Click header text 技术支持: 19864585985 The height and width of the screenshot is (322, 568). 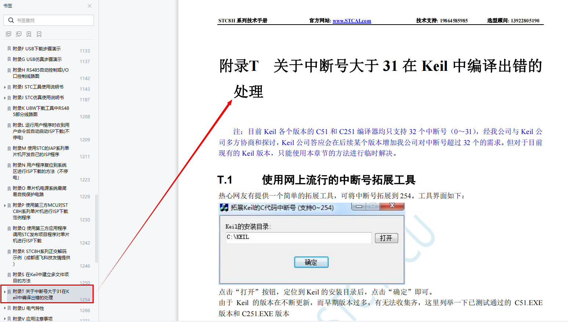click(442, 21)
